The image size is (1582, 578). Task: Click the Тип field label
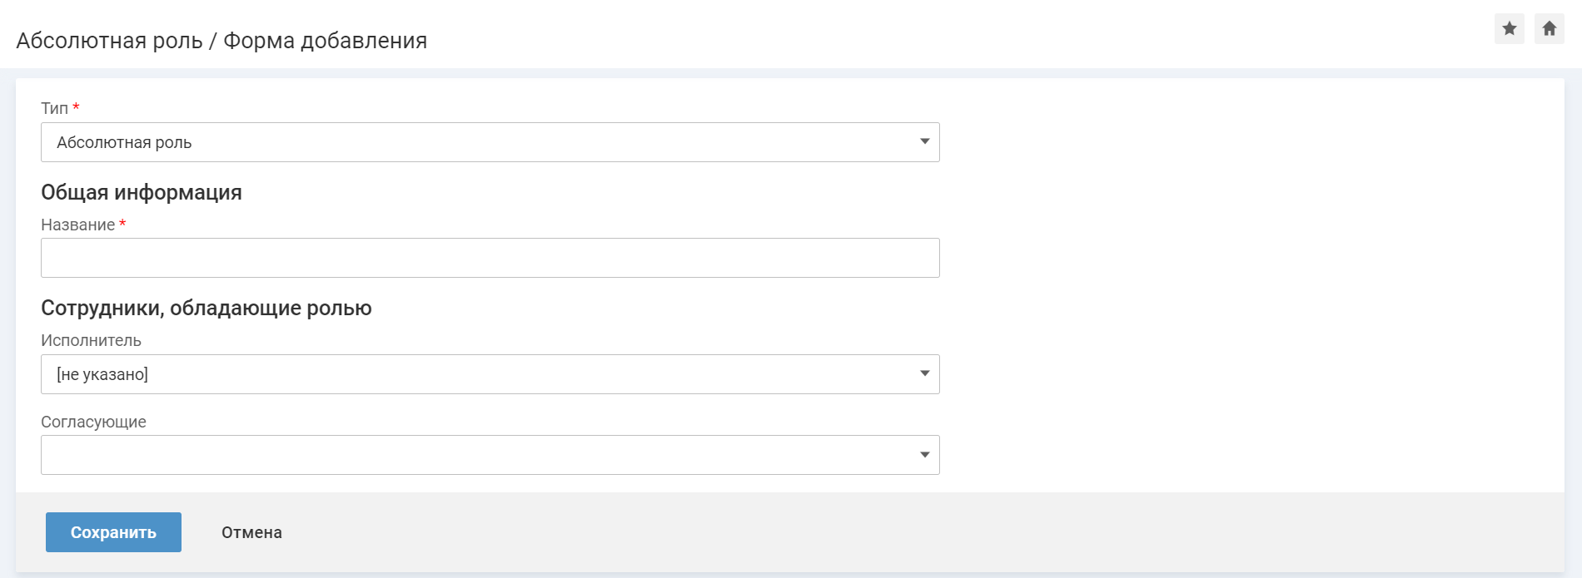54,108
